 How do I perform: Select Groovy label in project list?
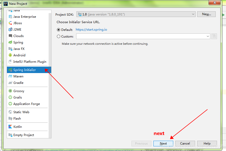[x=19, y=91]
